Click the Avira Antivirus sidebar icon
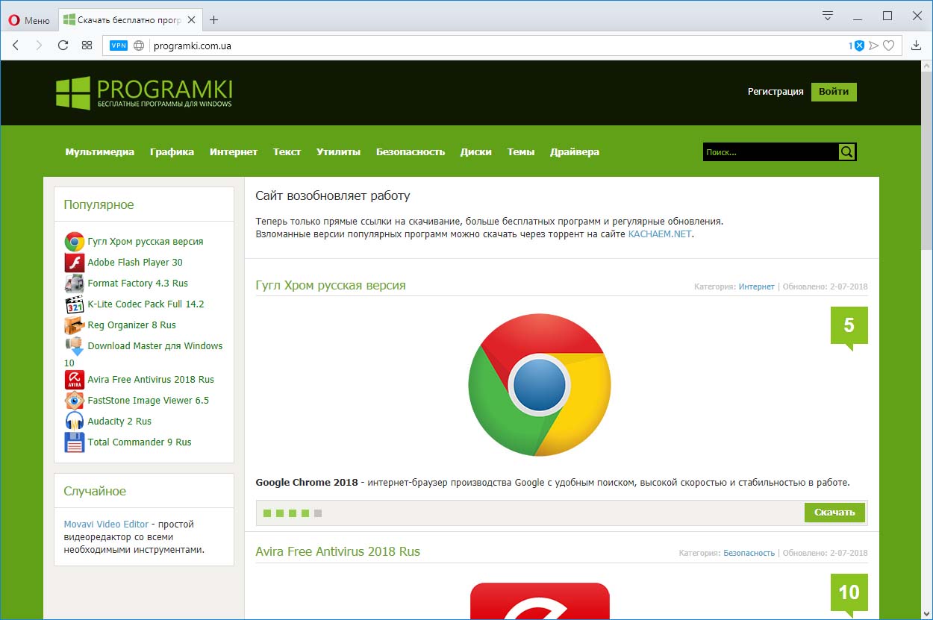Screen dimensions: 933x620 [x=75, y=380]
